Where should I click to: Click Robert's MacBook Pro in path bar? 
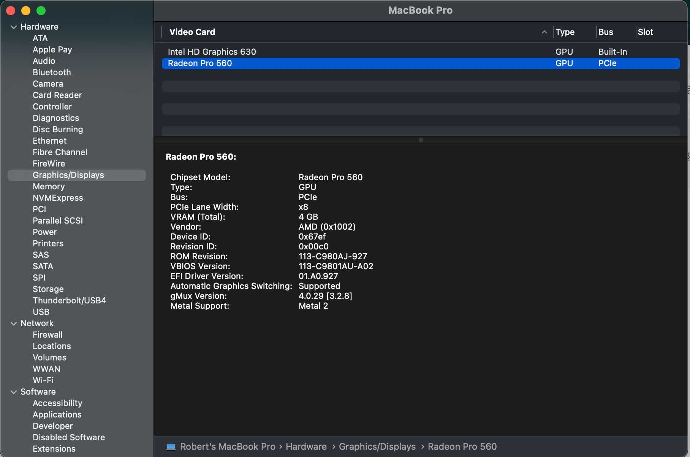coord(228,447)
